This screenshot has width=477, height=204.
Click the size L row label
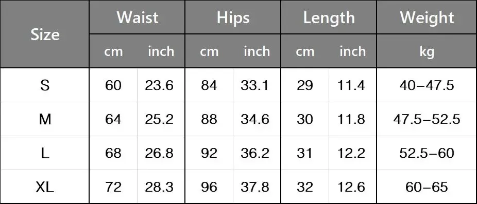(45, 153)
